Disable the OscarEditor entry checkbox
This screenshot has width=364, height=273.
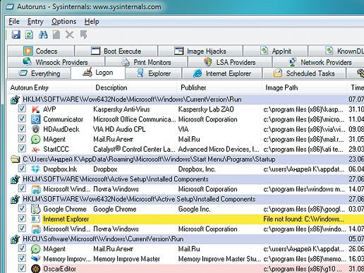pos(22,268)
